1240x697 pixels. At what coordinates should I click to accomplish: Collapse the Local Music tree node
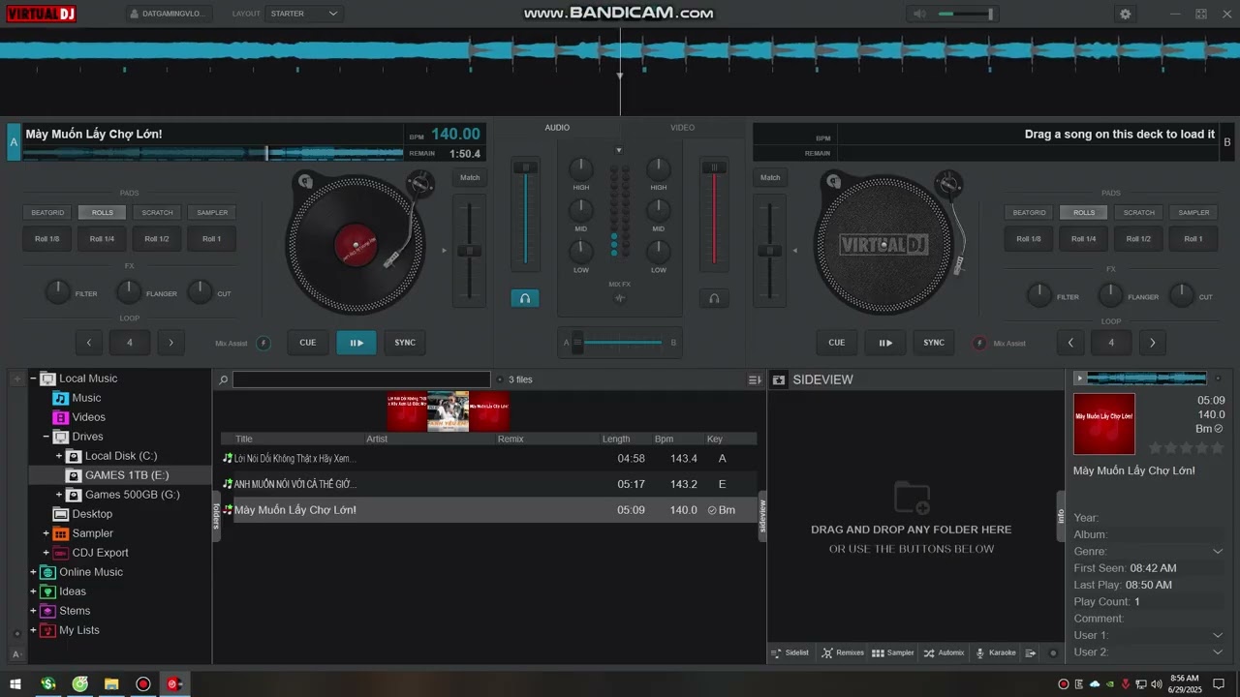(x=33, y=379)
